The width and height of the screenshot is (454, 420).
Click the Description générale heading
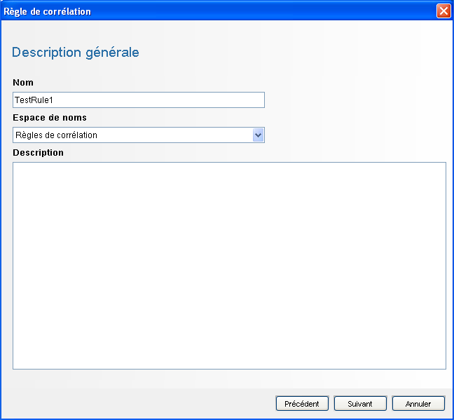pyautogui.click(x=75, y=53)
